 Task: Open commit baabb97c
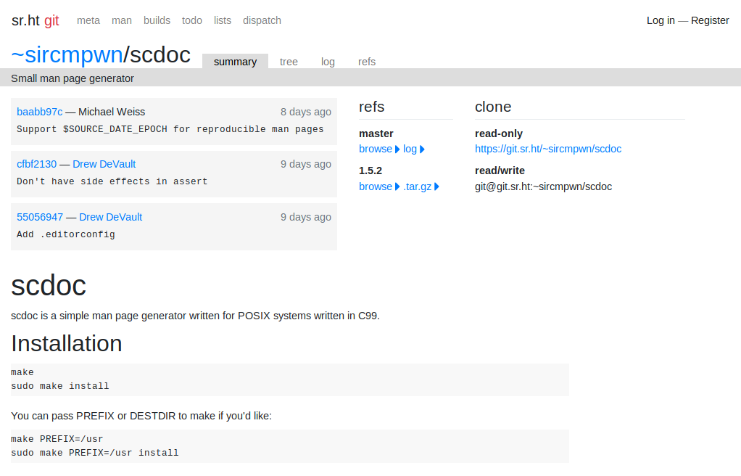40,112
